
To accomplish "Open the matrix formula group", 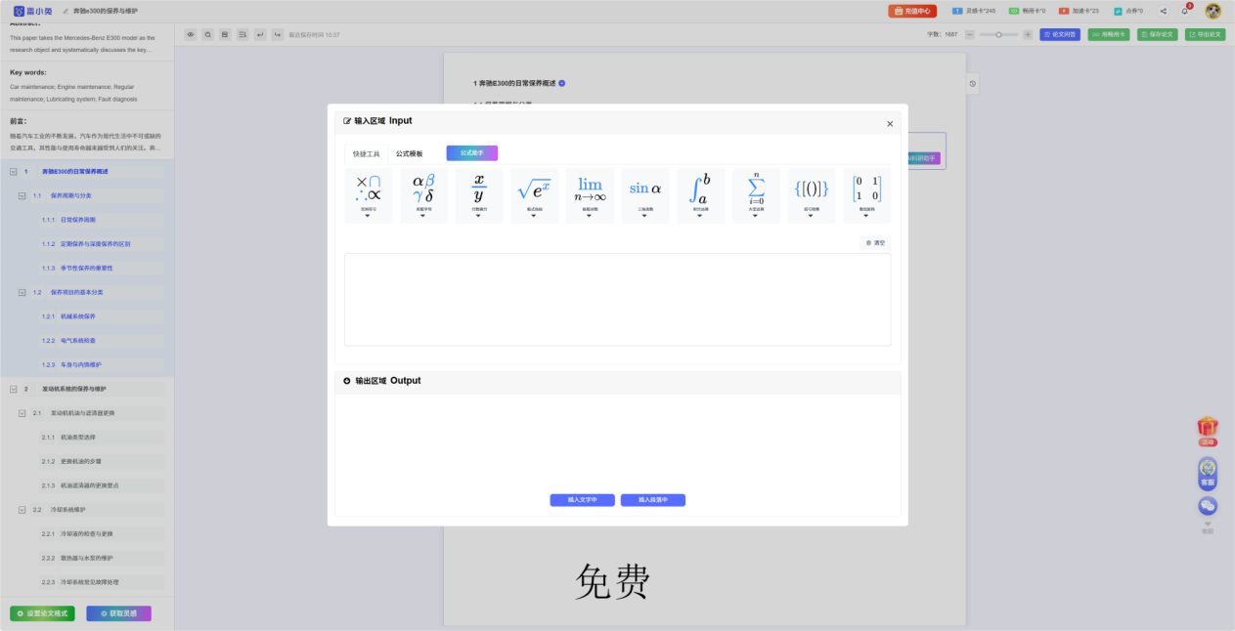I will click(x=867, y=195).
